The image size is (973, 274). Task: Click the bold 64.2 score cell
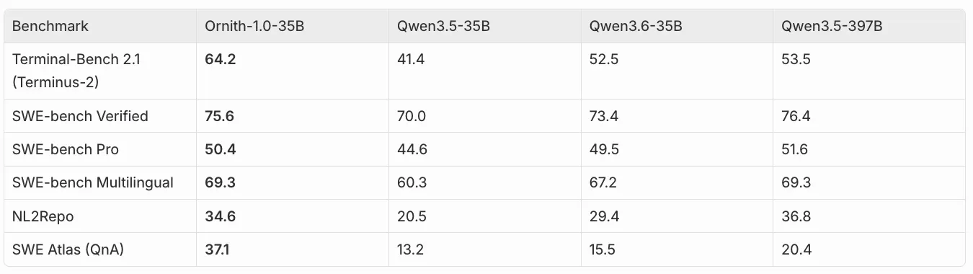(220, 59)
